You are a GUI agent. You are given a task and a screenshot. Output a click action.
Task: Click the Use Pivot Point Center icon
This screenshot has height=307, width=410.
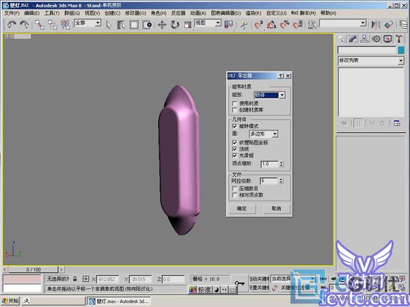click(229, 25)
